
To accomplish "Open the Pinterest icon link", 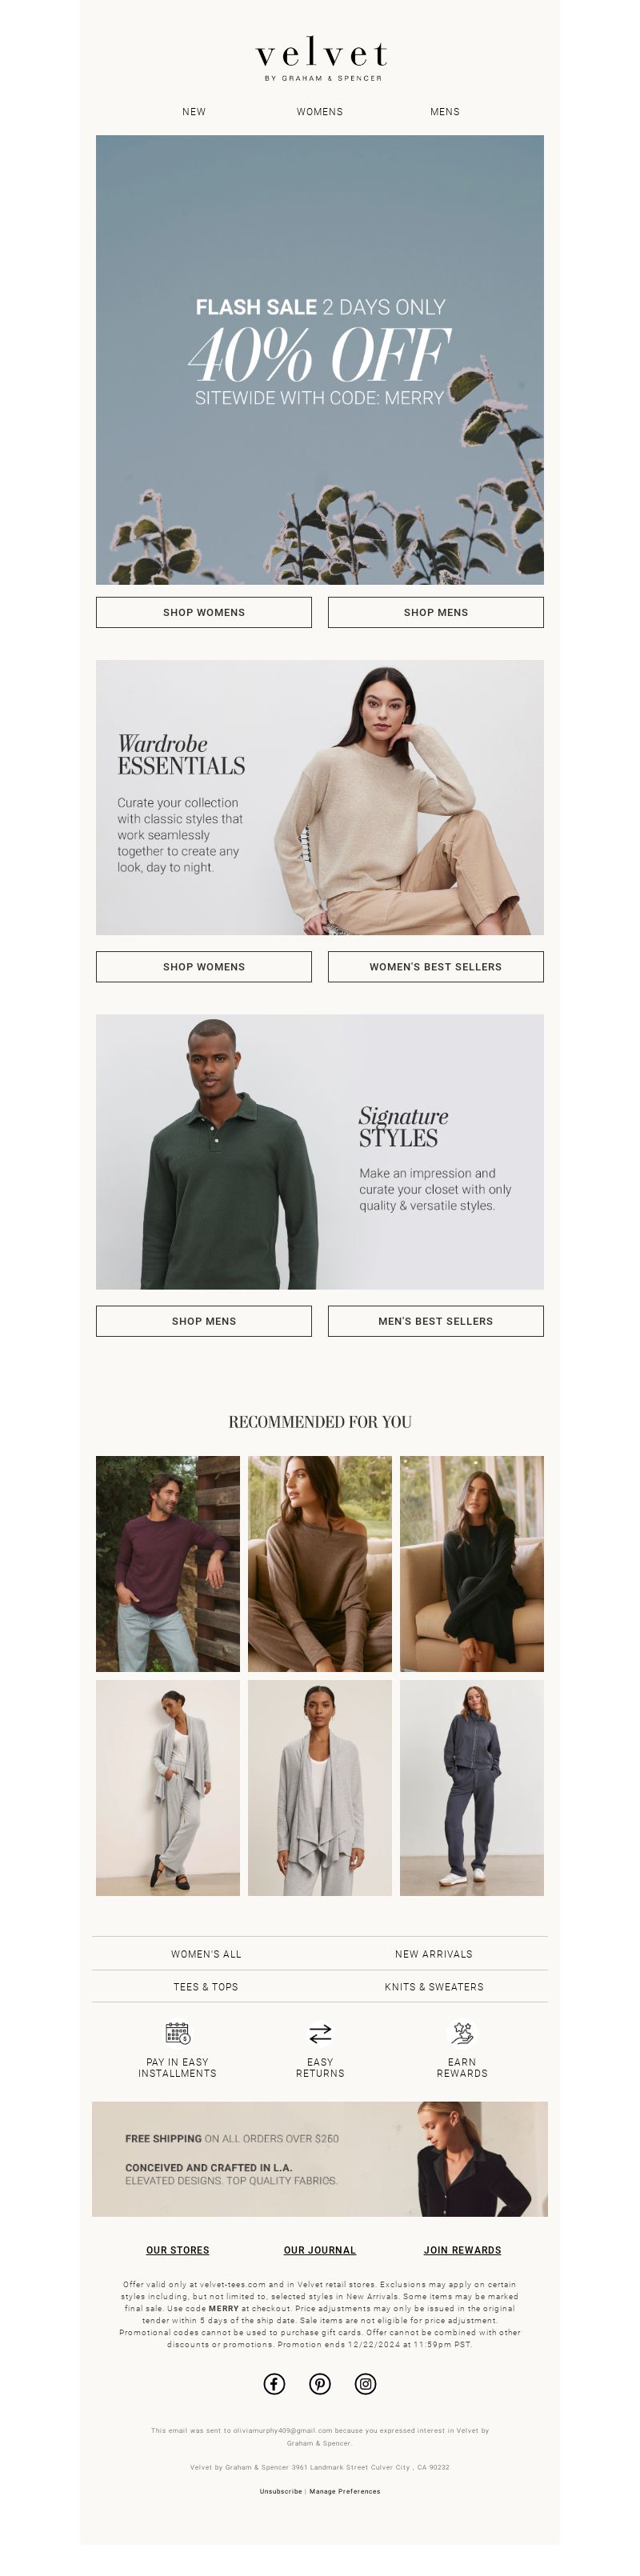I will (320, 2384).
